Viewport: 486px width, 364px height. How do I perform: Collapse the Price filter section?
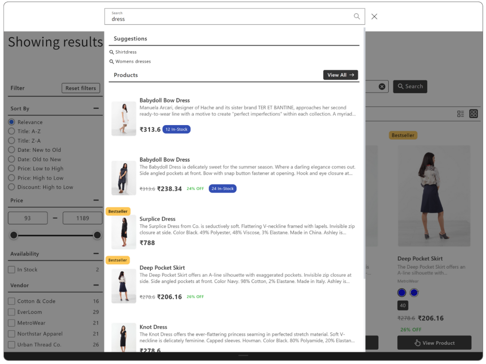point(96,200)
